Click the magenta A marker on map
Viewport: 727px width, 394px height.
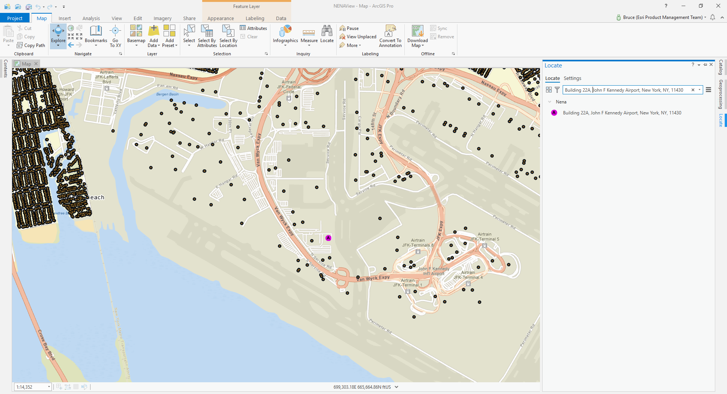pyautogui.click(x=328, y=238)
